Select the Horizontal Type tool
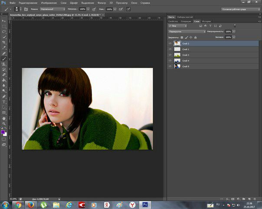This screenshot has height=209, width=262. pyautogui.click(x=3, y=102)
